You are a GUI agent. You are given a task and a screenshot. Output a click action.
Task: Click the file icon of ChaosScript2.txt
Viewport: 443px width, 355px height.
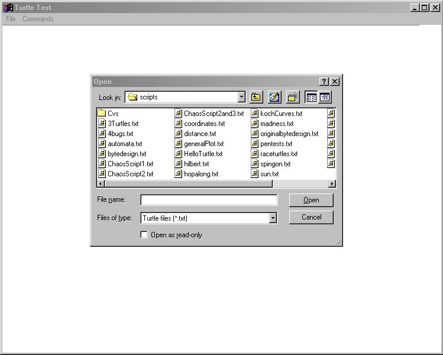102,174
